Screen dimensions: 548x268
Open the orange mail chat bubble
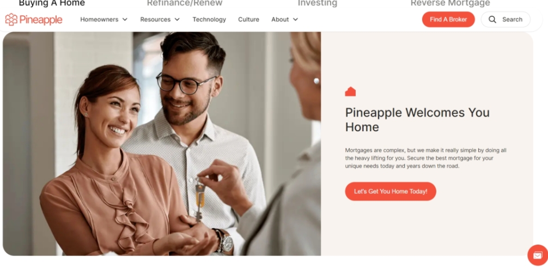[538, 255]
